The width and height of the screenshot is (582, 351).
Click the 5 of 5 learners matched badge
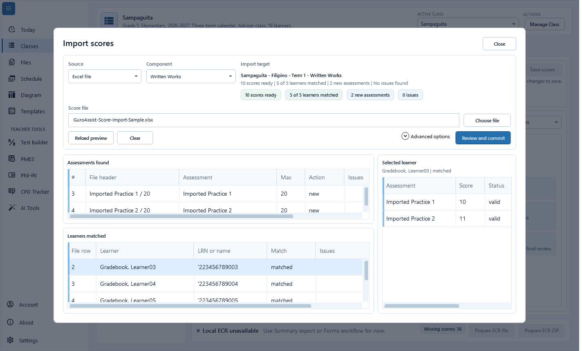click(x=314, y=95)
